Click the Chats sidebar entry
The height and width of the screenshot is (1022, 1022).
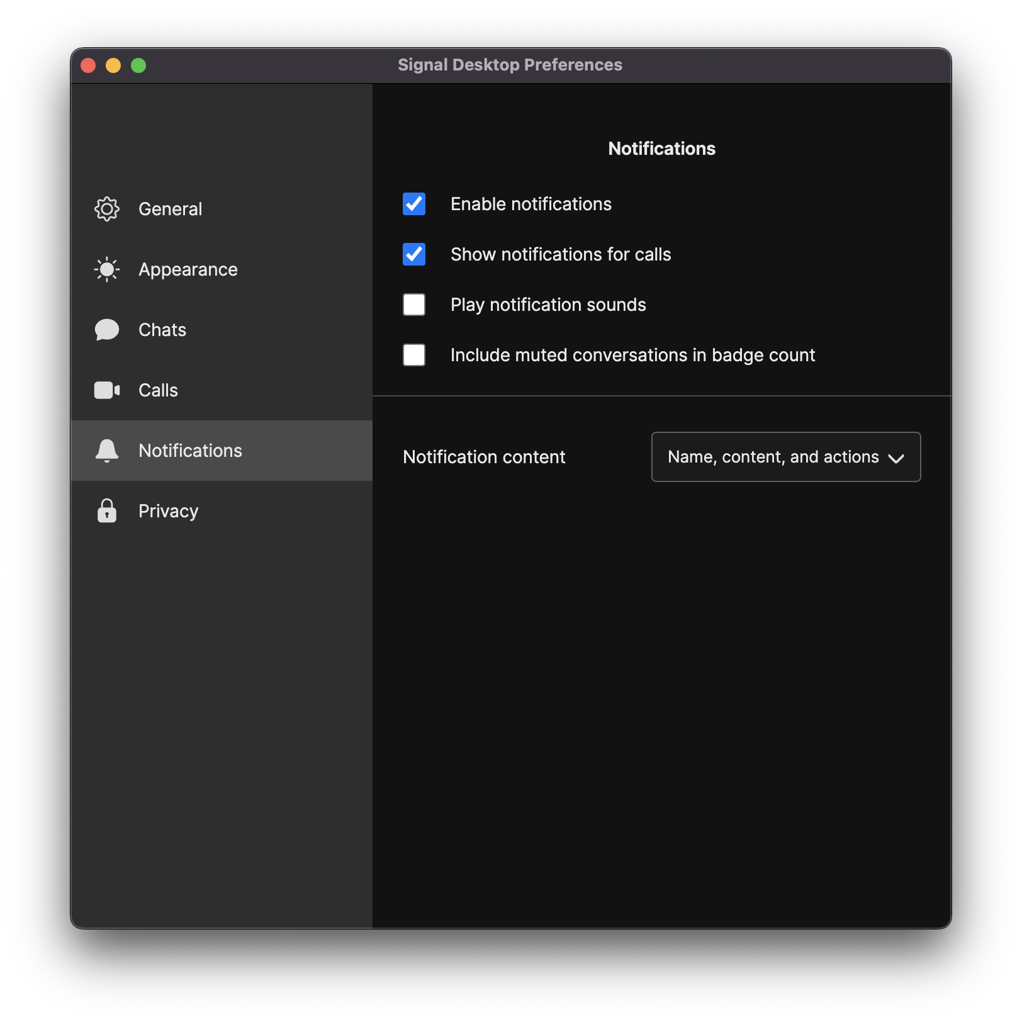162,329
